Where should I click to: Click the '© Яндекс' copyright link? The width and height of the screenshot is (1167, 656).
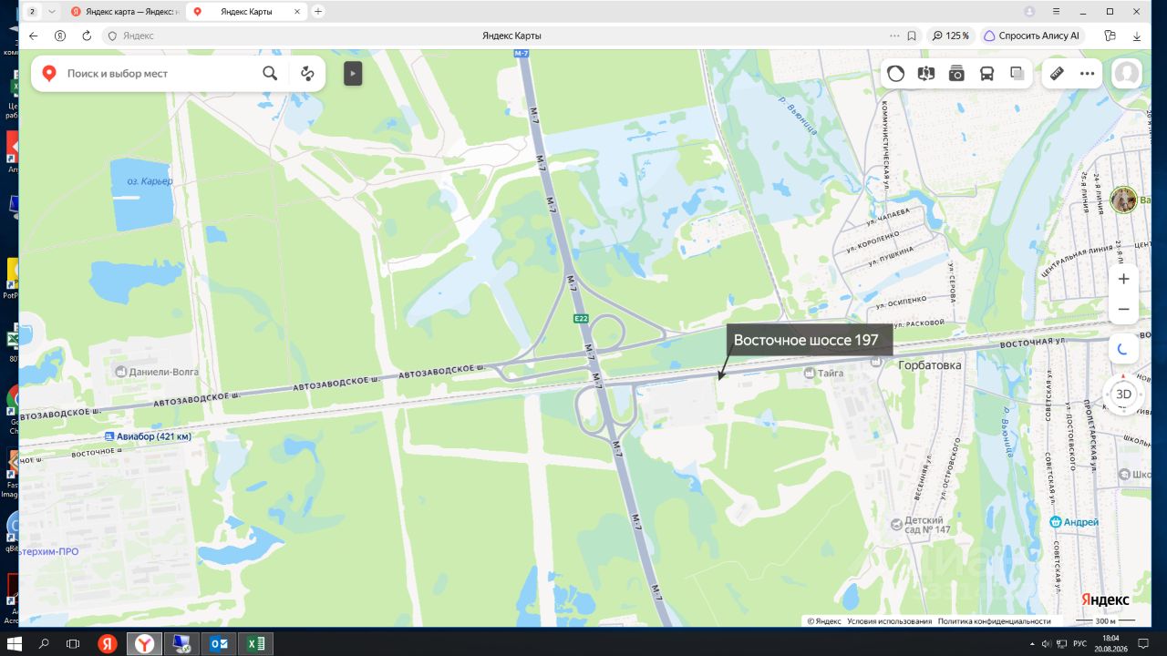(x=824, y=621)
